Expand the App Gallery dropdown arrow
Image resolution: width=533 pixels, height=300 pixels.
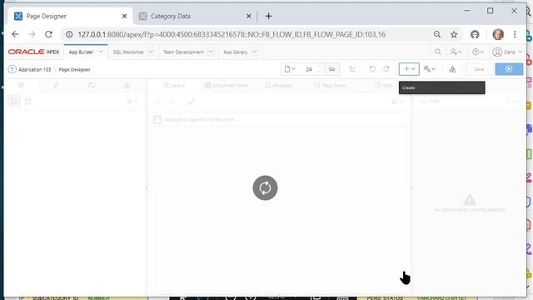point(255,52)
